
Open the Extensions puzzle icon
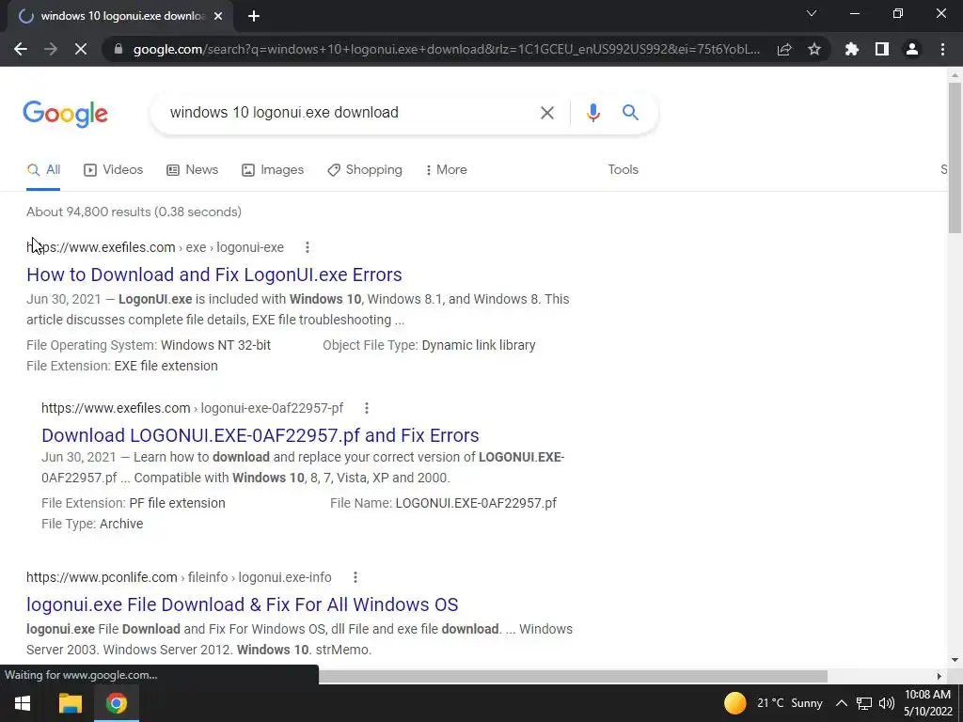tap(852, 49)
